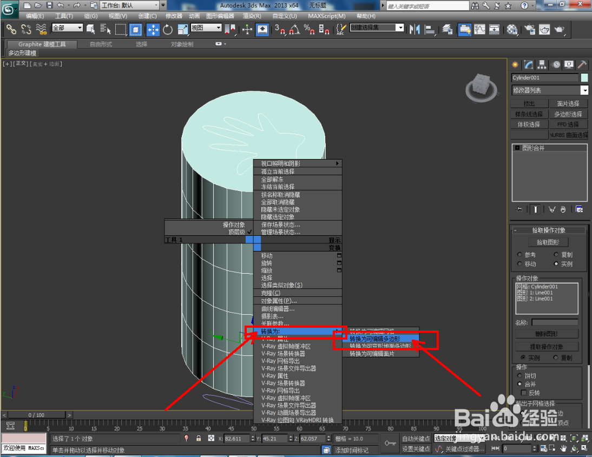Expand 视口照明和阴影 submenu

pyautogui.click(x=298, y=163)
